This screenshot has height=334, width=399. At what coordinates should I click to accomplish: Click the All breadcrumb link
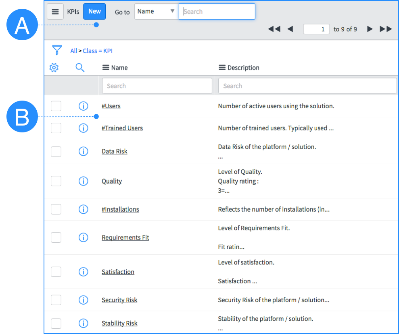click(x=73, y=51)
